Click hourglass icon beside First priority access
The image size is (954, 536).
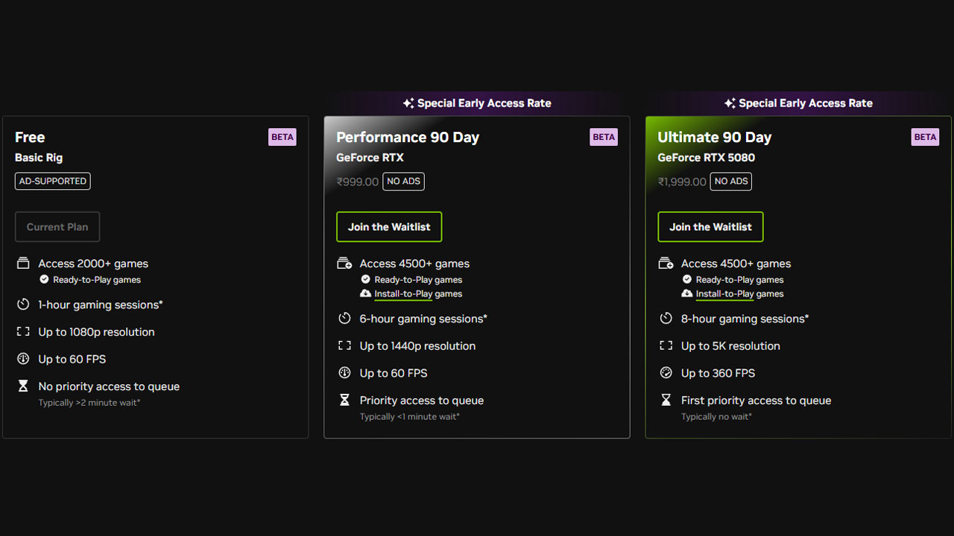(666, 401)
